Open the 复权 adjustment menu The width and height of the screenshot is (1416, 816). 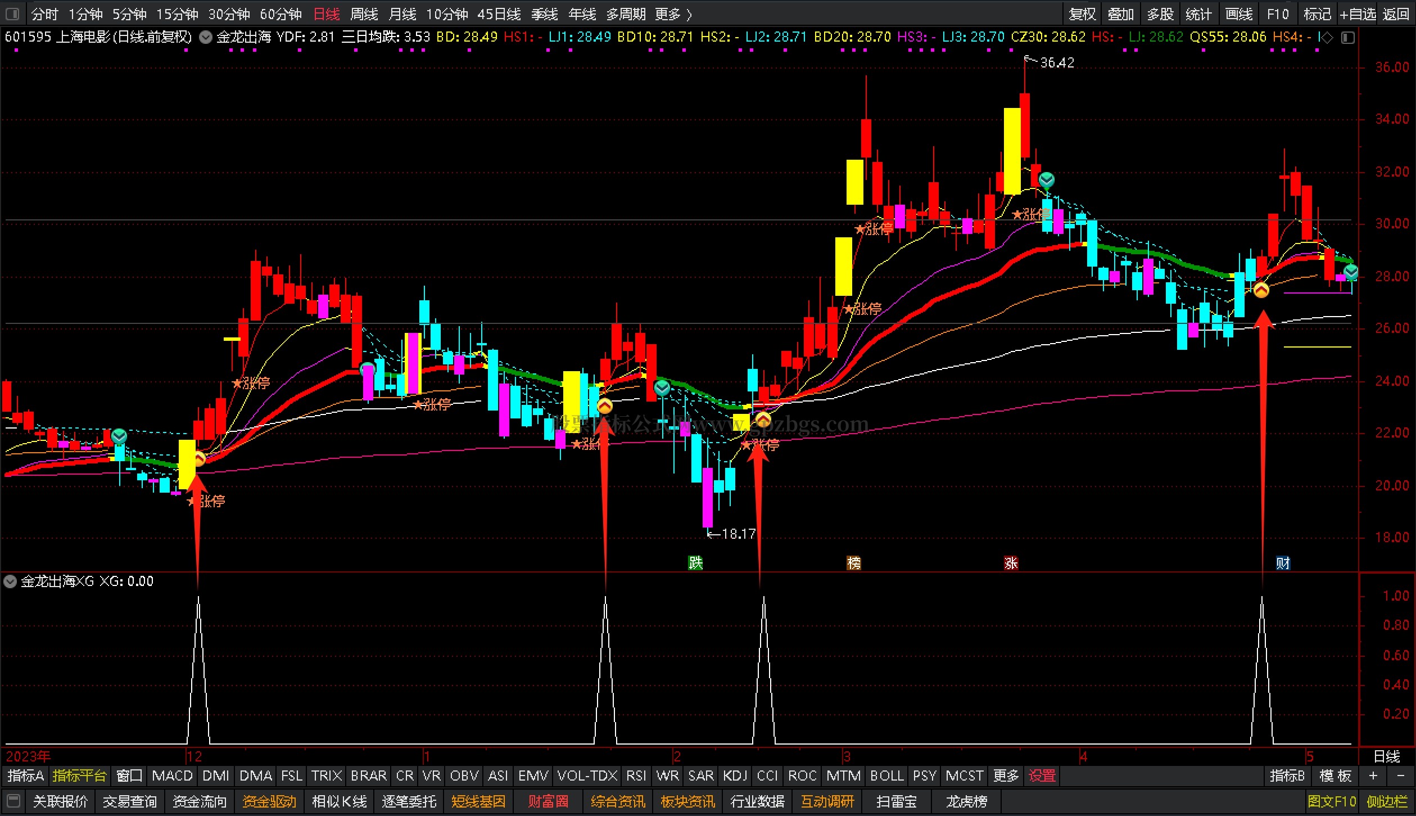click(x=1082, y=13)
